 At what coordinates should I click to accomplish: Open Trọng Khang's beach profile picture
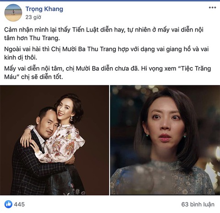pos(13,13)
